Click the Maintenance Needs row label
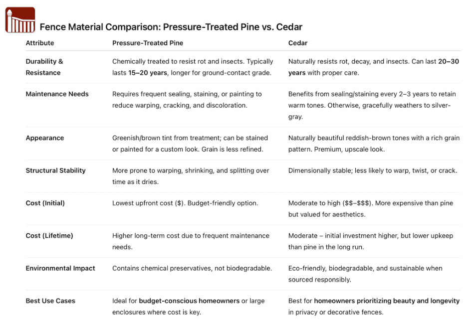This screenshot has height=324, width=467. [x=57, y=94]
